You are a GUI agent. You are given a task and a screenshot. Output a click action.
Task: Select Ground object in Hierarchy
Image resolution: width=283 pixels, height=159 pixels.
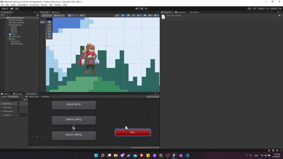16,41
